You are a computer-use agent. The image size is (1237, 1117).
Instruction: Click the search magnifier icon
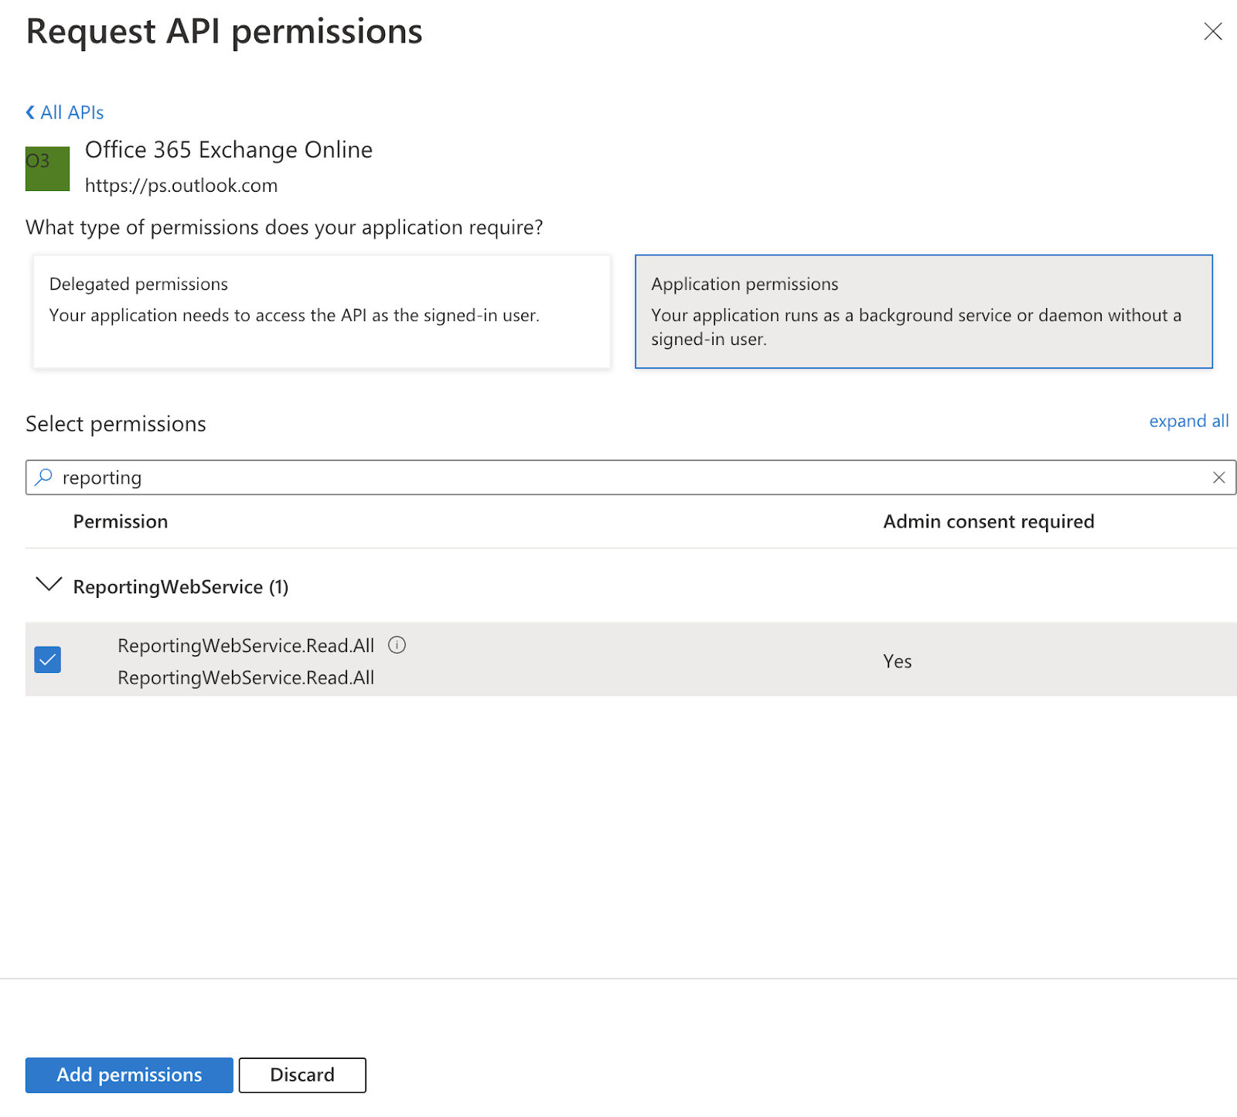tap(44, 477)
